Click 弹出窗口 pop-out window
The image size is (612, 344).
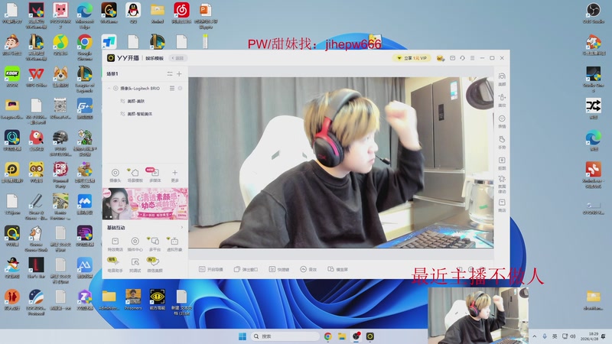click(x=246, y=270)
